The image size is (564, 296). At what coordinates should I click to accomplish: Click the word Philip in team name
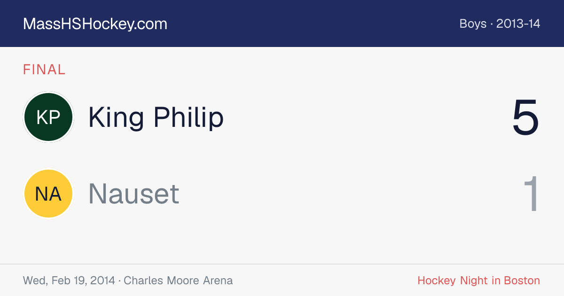point(189,117)
